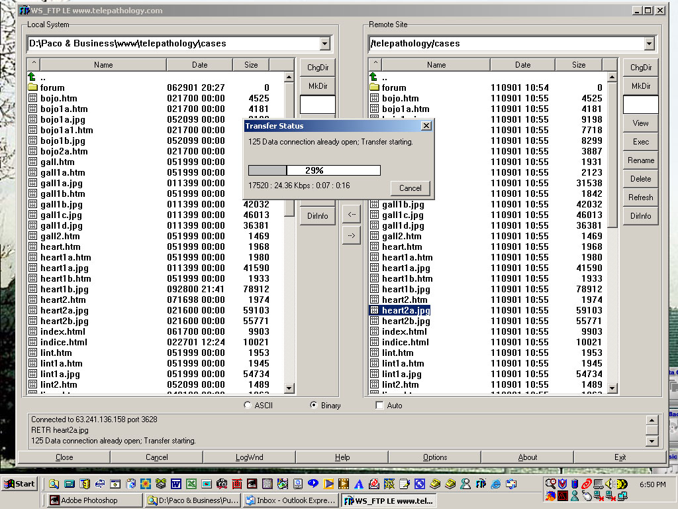Open the Start menu

19,484
